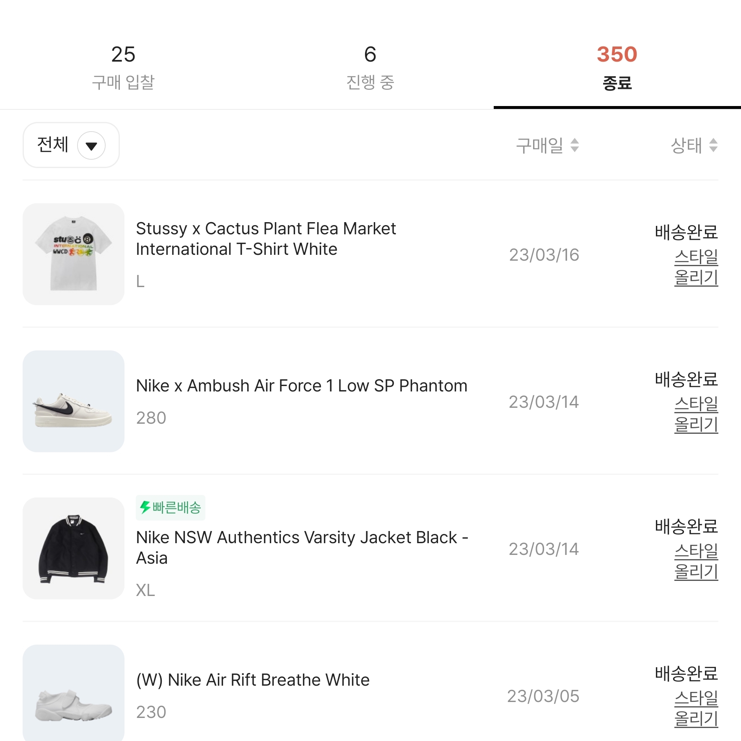The image size is (741, 741).
Task: Sort list by 구매일 arrows
Action: point(575,145)
